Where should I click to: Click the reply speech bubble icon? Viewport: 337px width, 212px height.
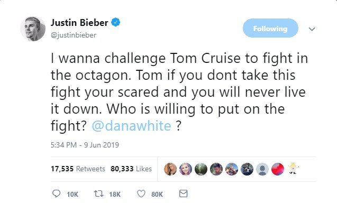coord(57,194)
